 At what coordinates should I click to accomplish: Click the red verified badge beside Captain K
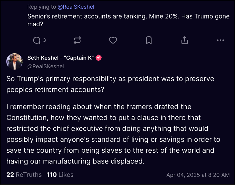point(99,58)
